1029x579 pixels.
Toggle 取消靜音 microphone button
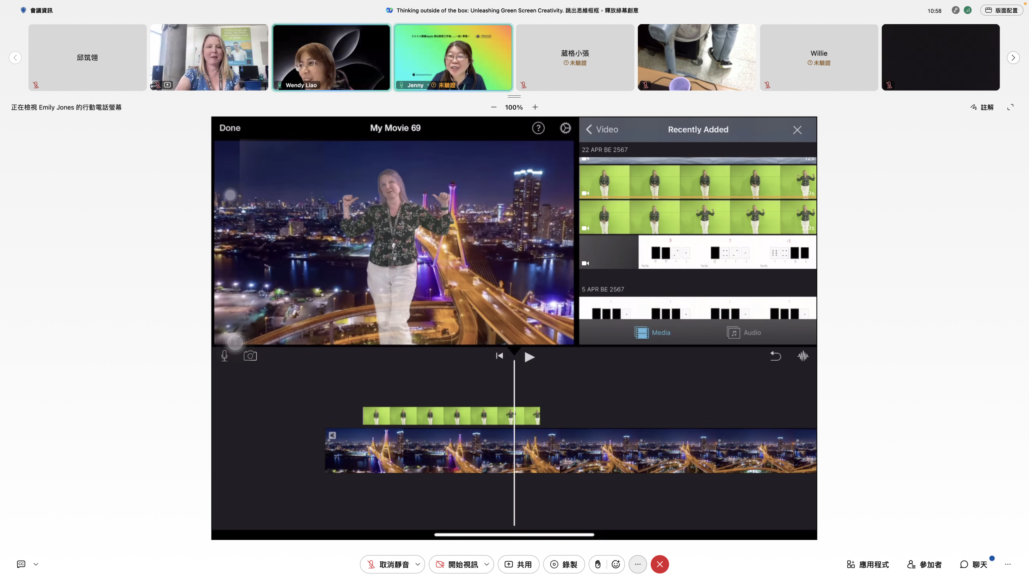click(388, 564)
